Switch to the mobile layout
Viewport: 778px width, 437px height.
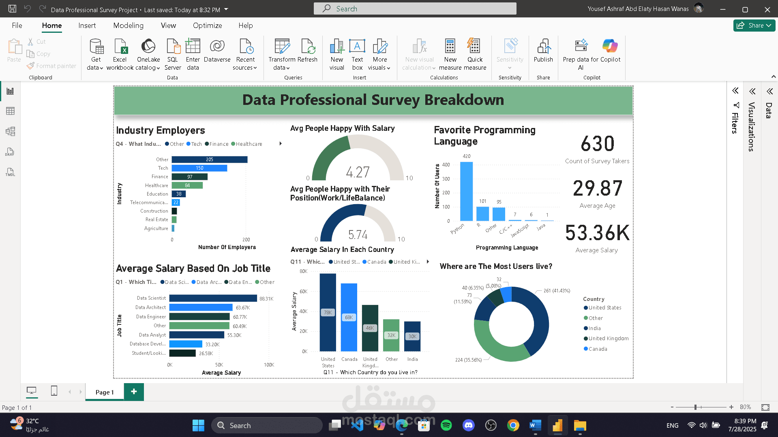[x=54, y=391]
